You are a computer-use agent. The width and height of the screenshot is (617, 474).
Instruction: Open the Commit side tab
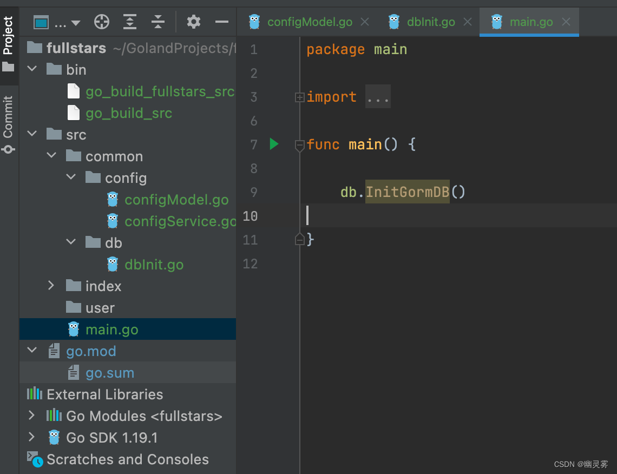point(8,124)
